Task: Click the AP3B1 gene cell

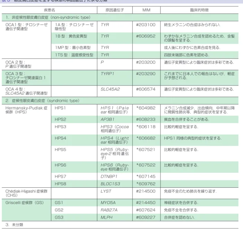Action: point(115,119)
